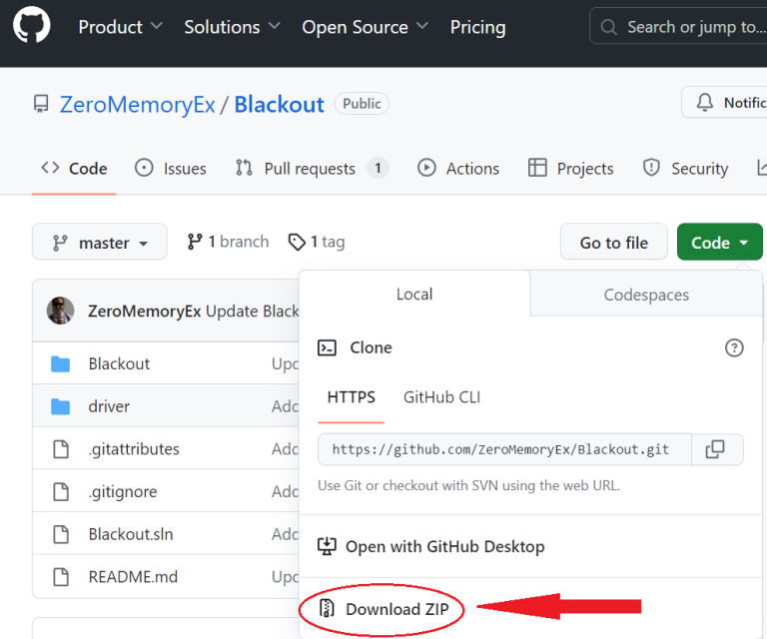Open the Blackout repository link

click(x=279, y=104)
